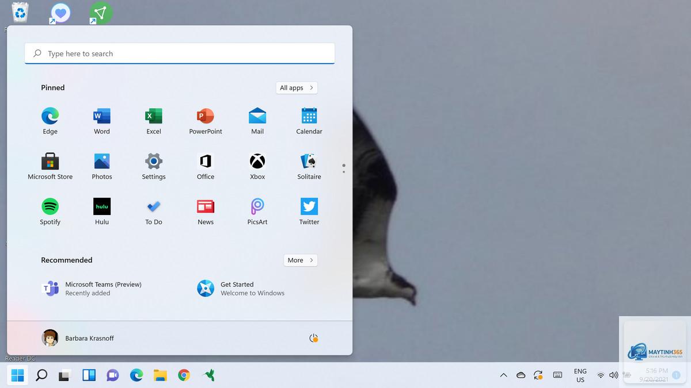
Task: Open the Edge pinned app
Action: point(50,121)
